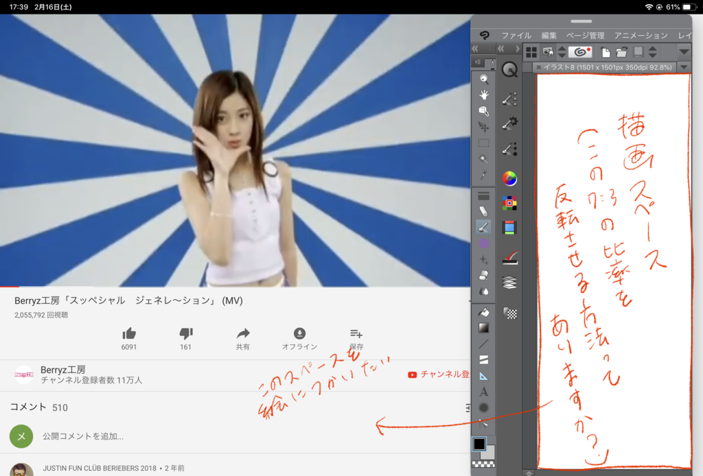Select the Hand move tool
The image size is (703, 476).
[484, 95]
